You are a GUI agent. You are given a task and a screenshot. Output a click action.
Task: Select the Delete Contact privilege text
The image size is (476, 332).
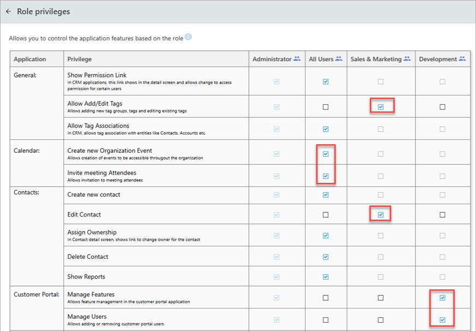coord(88,257)
